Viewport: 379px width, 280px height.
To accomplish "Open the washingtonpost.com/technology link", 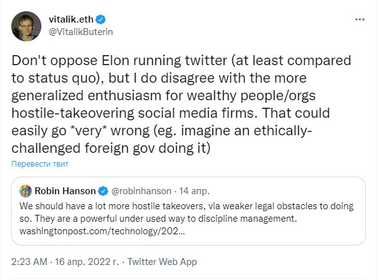I will [102, 231].
